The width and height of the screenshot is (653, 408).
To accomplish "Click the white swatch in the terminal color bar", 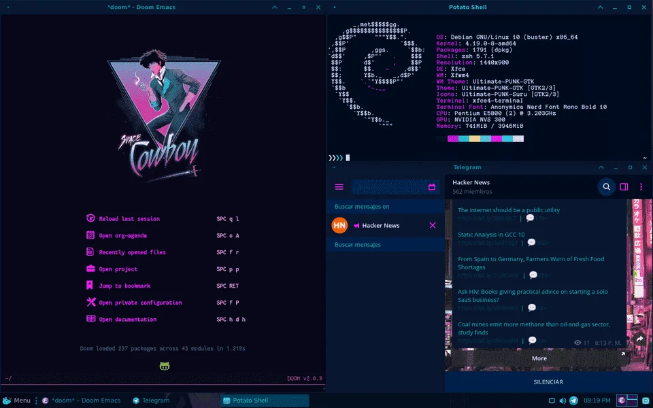I will [x=518, y=139].
